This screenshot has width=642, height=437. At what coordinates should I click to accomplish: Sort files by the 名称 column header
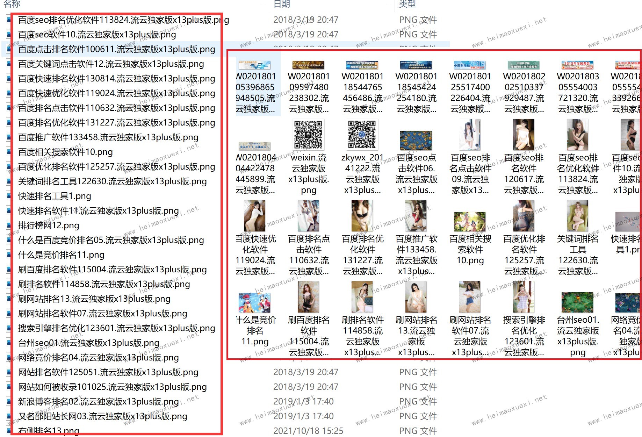(12, 4)
